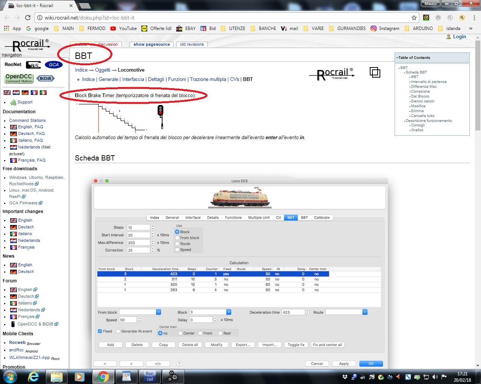Bookmark this page with the star icon
The width and height of the screenshot is (481, 384).
pos(414,18)
